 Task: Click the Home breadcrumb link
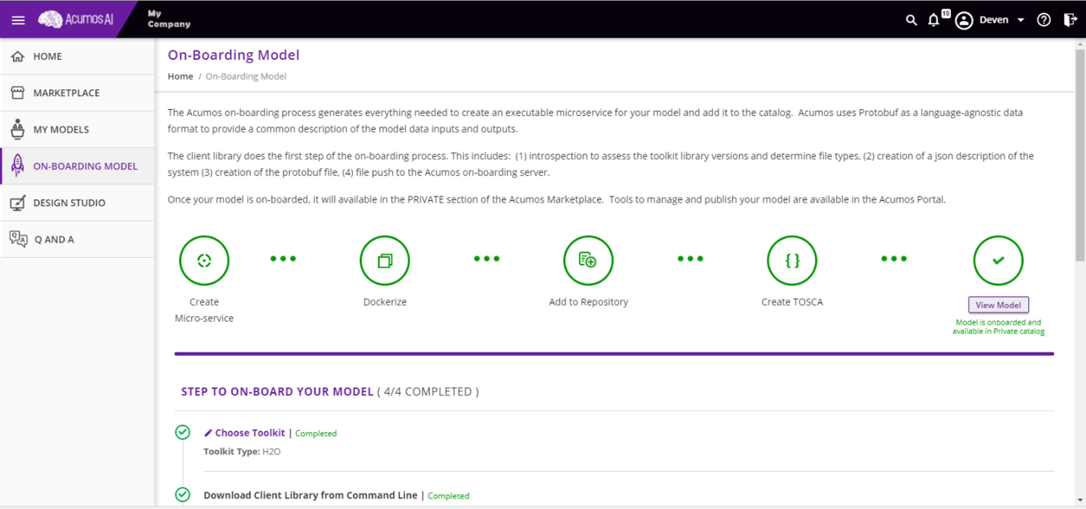[x=180, y=76]
